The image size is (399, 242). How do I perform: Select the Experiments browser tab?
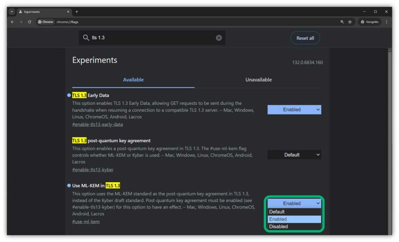pos(44,12)
